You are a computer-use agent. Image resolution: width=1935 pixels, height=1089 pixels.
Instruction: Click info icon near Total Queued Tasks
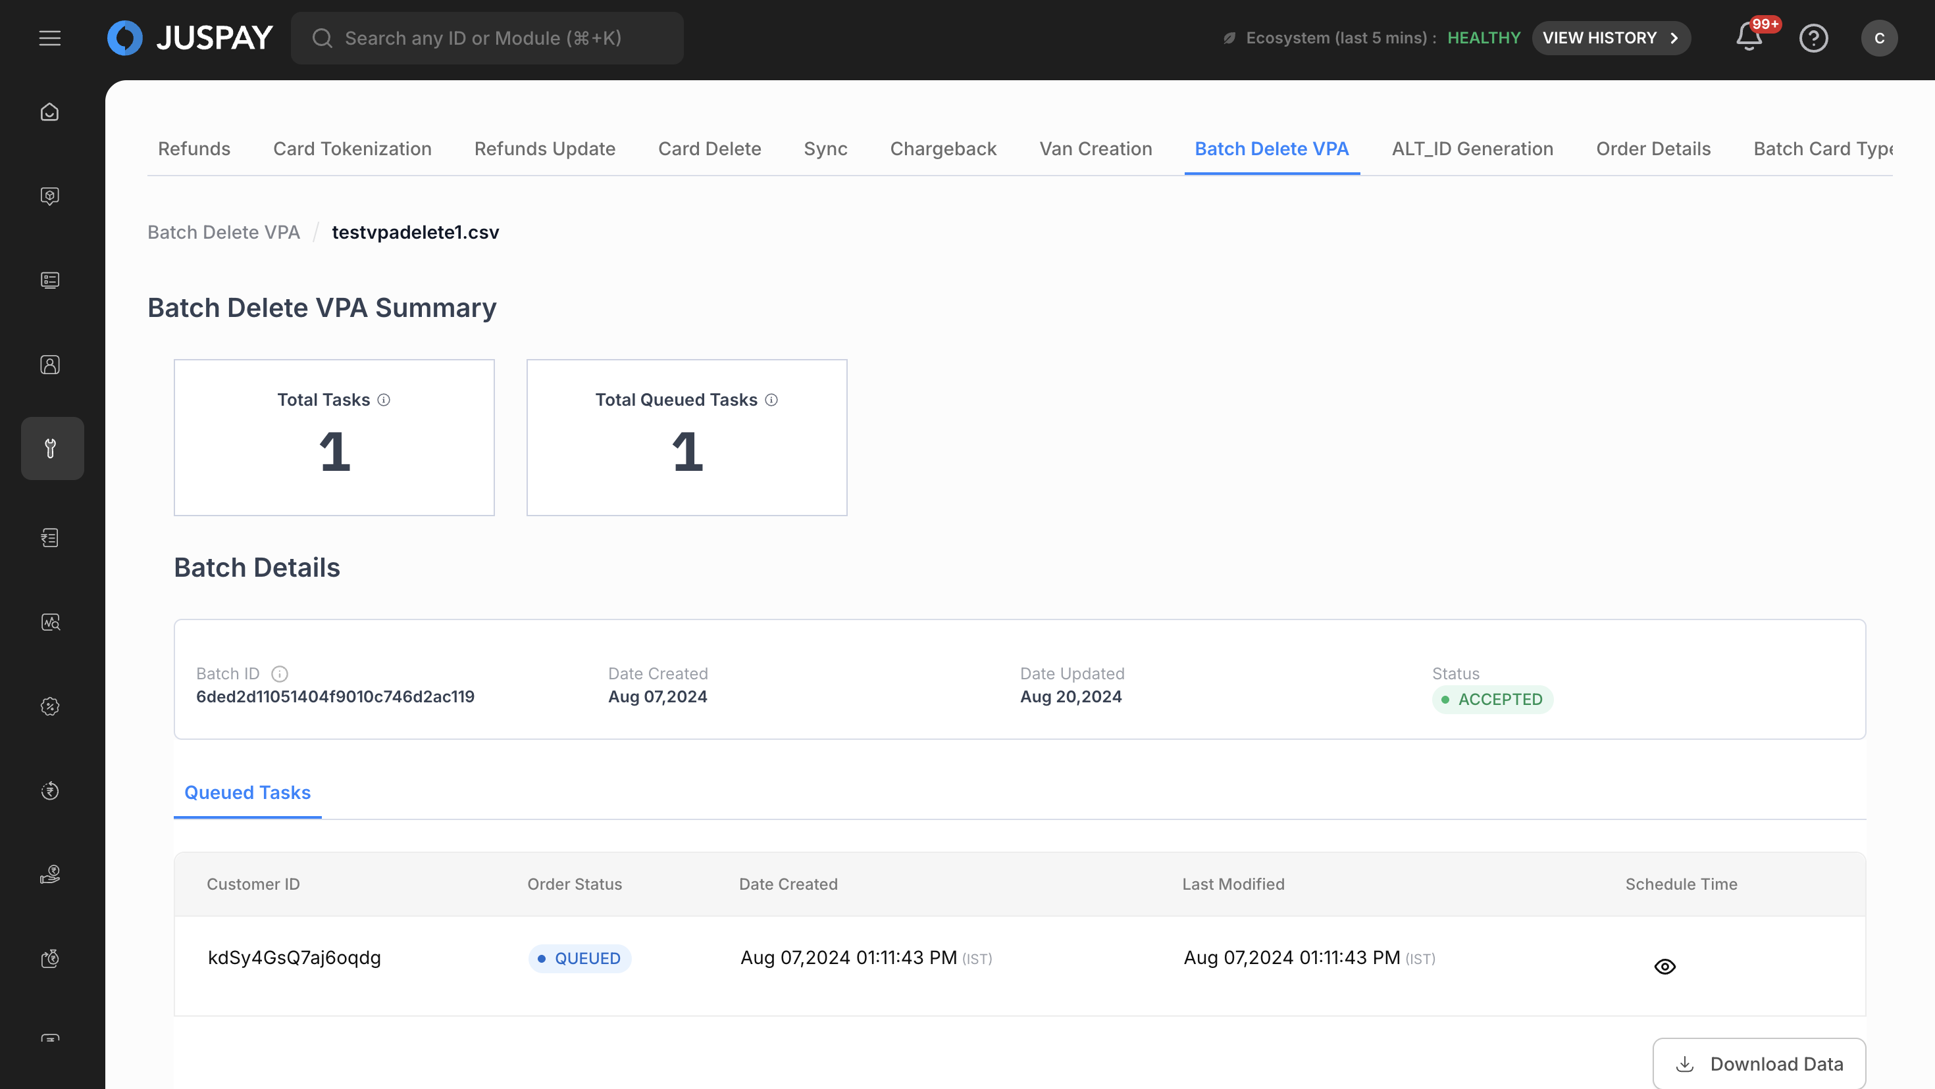tap(771, 400)
